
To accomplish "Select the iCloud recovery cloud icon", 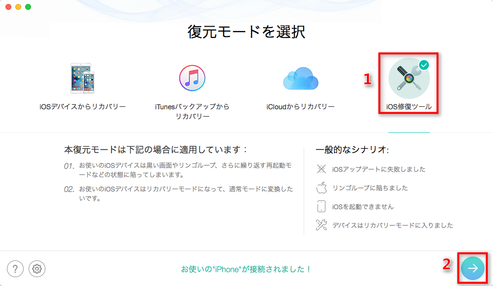I will click(x=301, y=78).
